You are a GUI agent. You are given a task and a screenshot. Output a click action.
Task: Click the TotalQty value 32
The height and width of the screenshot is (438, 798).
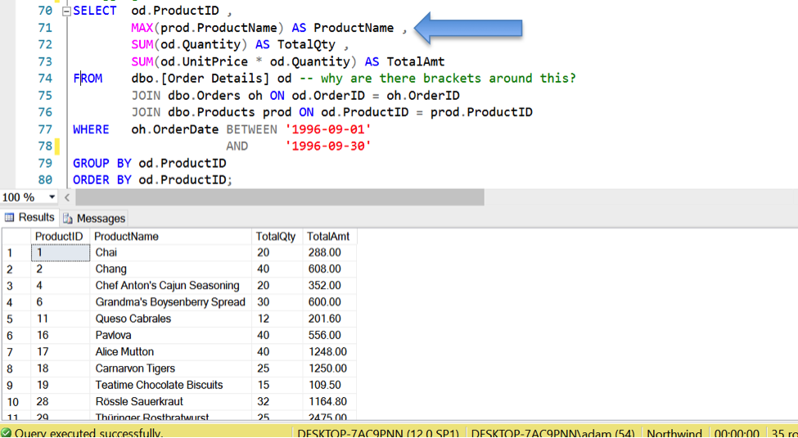pyautogui.click(x=277, y=402)
